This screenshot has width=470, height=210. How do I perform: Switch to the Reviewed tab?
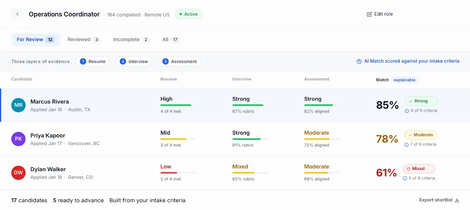coord(84,40)
